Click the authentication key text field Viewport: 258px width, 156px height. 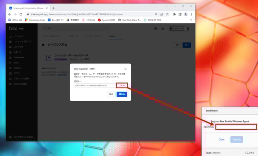click(95, 86)
